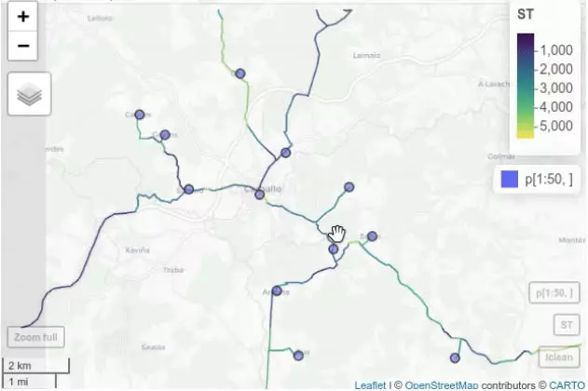Select the bottom-right purple point marker
Image resolution: width=588 pixels, height=391 pixels.
coord(455,358)
